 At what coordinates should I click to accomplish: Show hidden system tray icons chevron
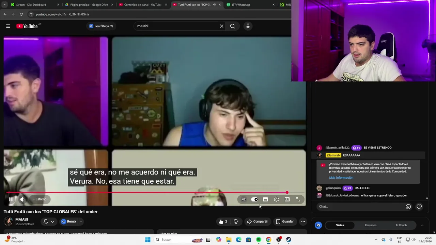pyautogui.click(x=376, y=240)
